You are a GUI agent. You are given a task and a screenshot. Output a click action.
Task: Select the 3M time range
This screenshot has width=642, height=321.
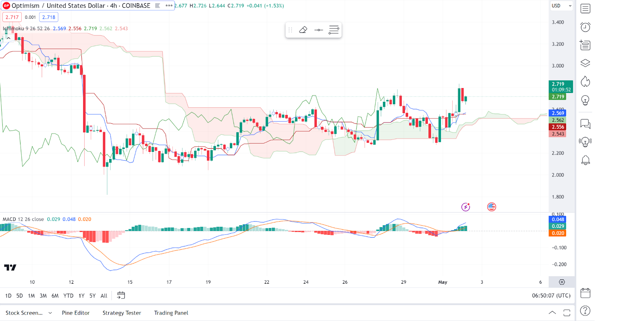[43, 296]
